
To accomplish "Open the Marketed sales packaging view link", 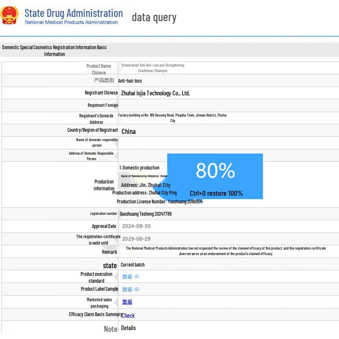I will click(127, 302).
